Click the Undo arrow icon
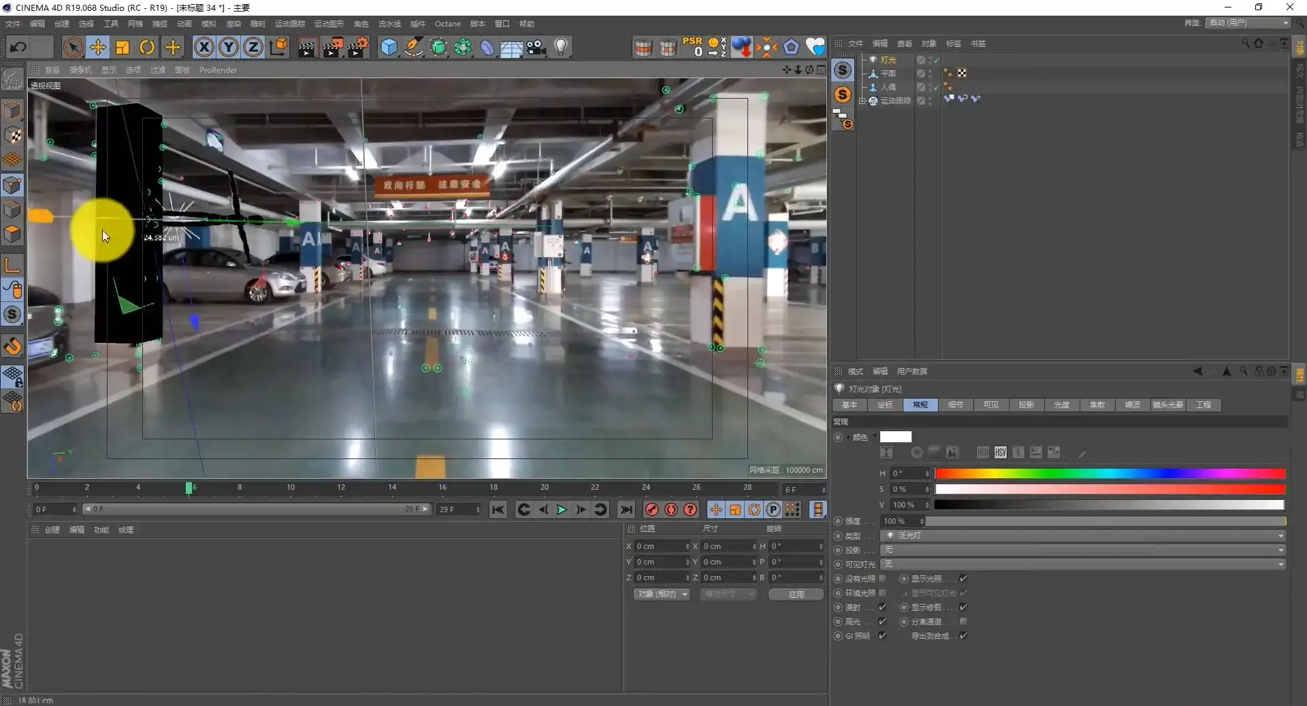The width and height of the screenshot is (1307, 706). tap(19, 47)
